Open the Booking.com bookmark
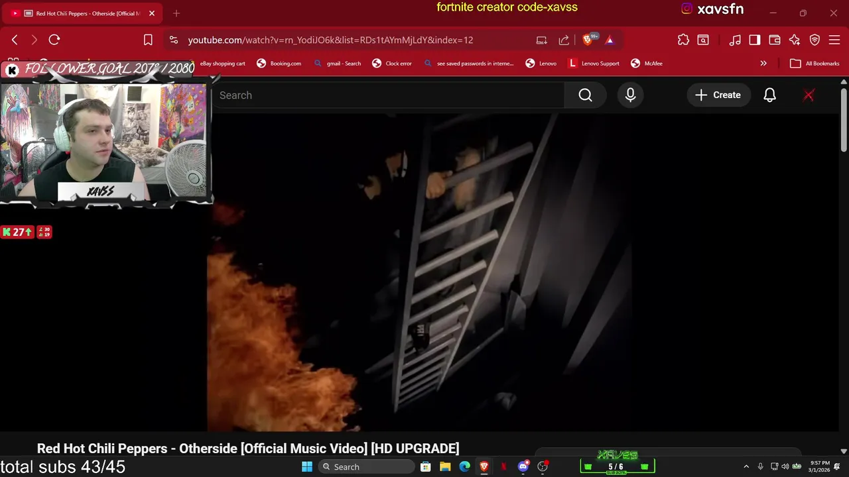 click(279, 64)
